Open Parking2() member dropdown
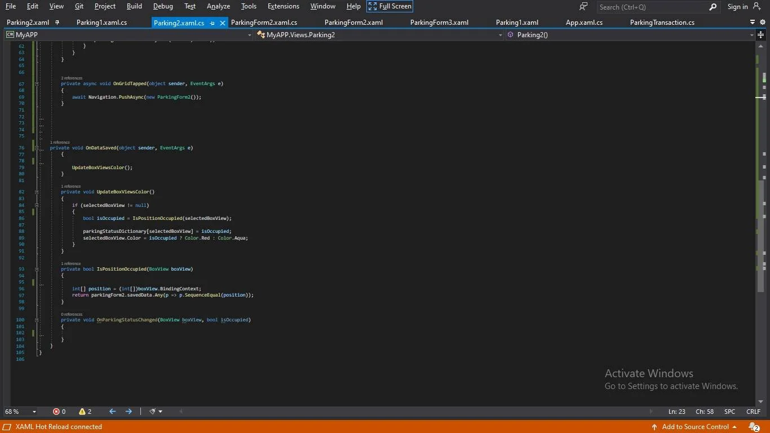This screenshot has width=770, height=433. (630, 34)
